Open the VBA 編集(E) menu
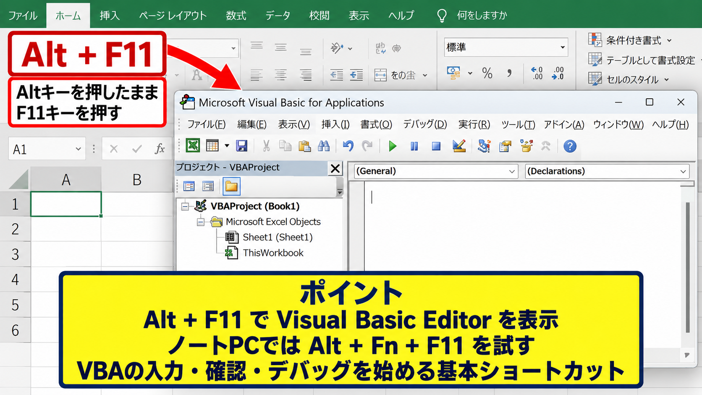702x395 pixels. [x=252, y=124]
